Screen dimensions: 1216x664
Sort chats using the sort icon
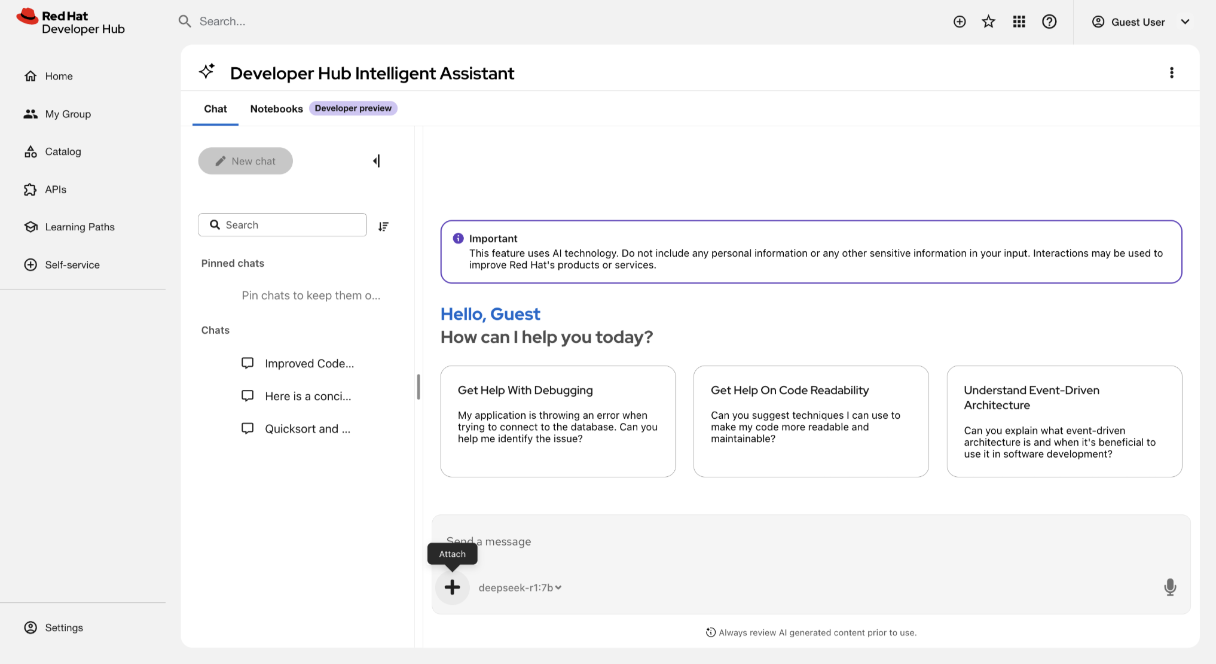(383, 226)
